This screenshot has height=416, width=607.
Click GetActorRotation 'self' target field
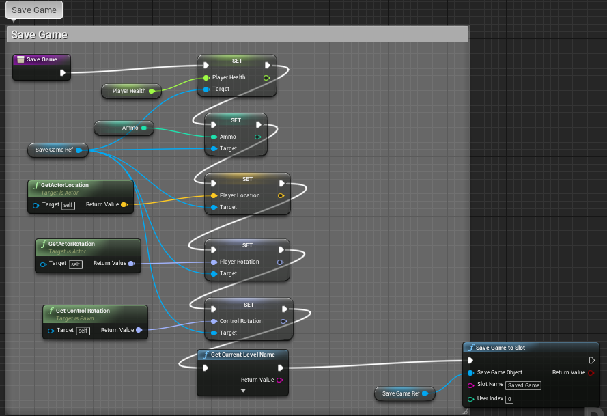[x=76, y=264]
